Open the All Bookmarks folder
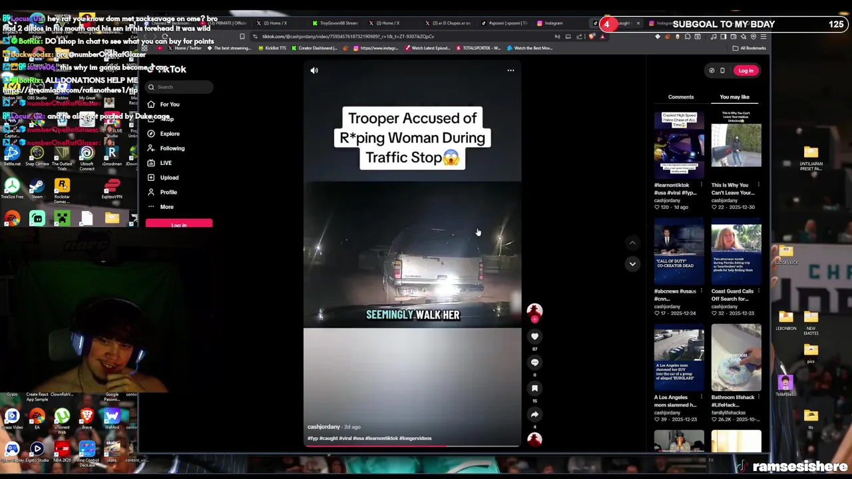This screenshot has height=479, width=852. tap(749, 48)
